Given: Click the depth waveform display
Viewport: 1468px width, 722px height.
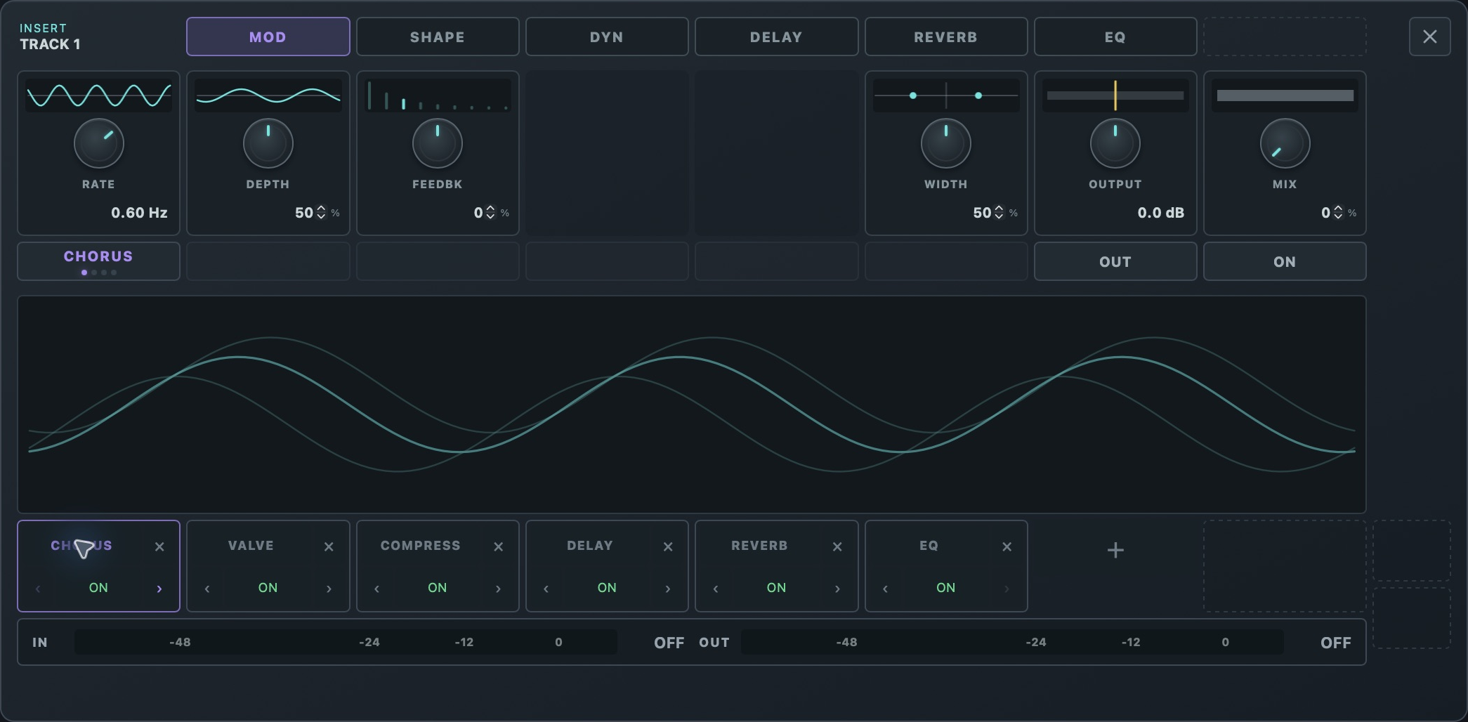Looking at the screenshot, I should [x=268, y=96].
